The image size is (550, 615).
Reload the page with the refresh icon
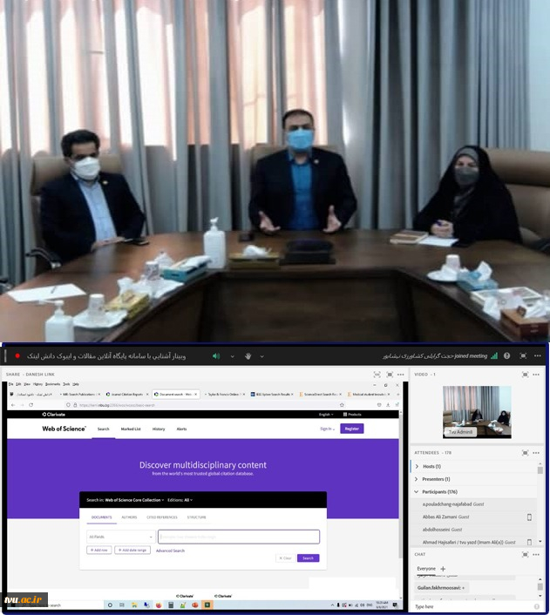[x=31, y=405]
